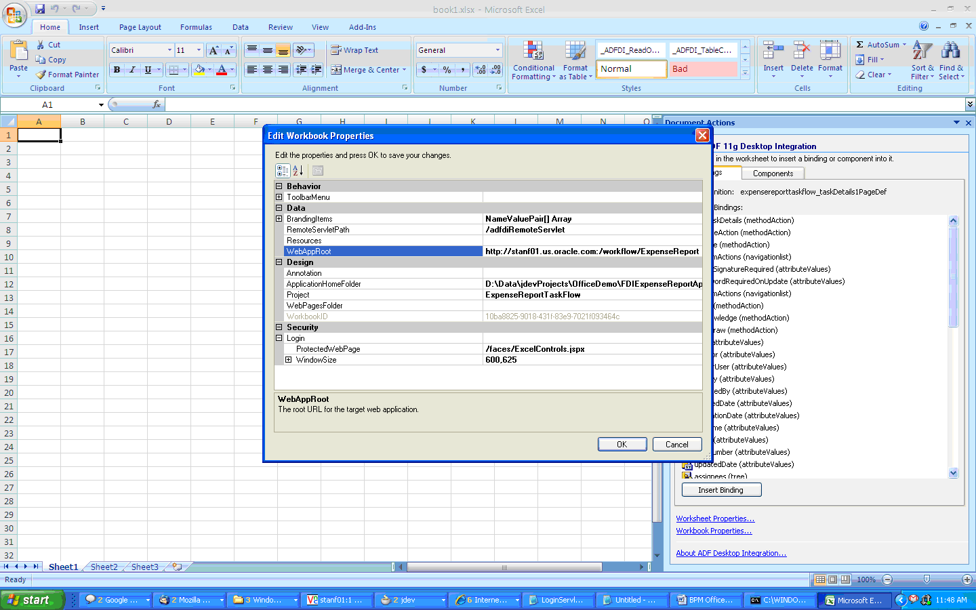The height and width of the screenshot is (610, 976).
Task: Open Find & Select binoculars menu
Action: [x=951, y=60]
